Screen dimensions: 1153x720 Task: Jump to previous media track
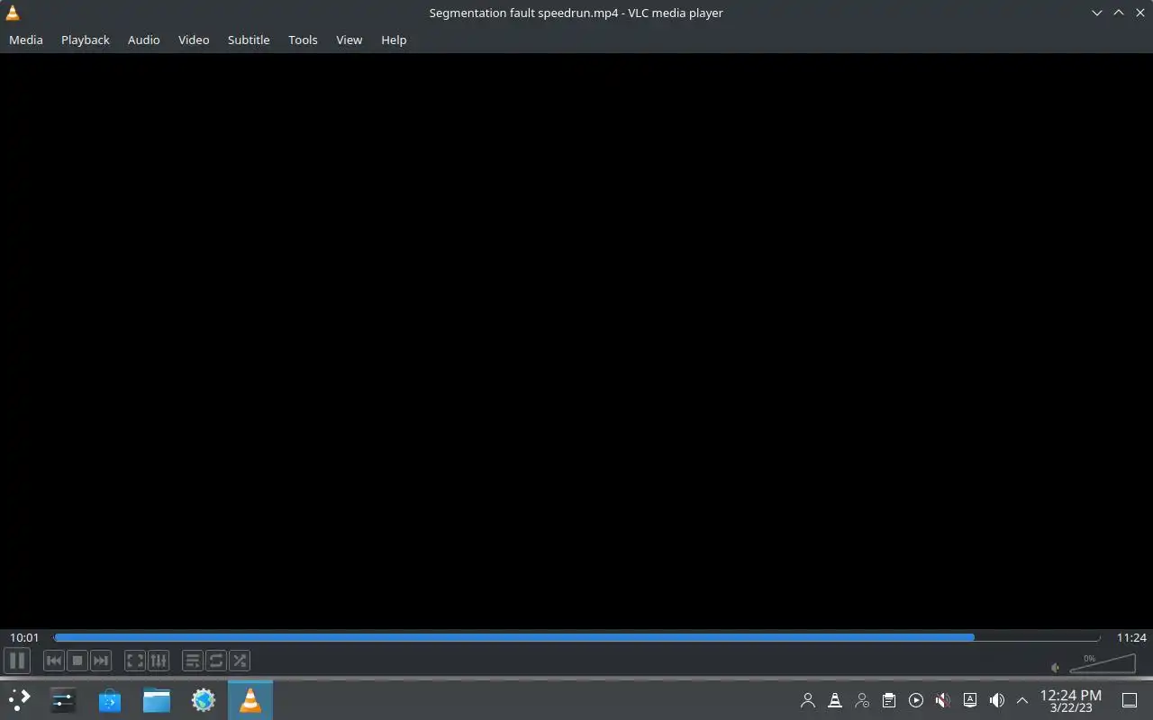point(54,661)
